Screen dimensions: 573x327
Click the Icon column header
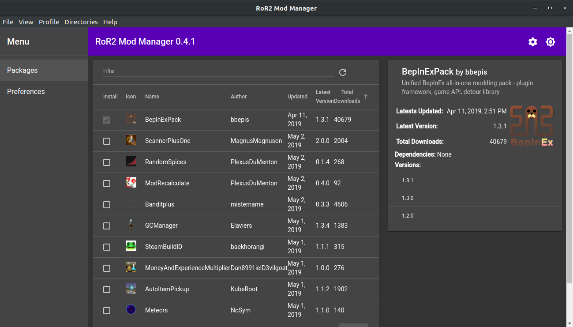point(131,97)
